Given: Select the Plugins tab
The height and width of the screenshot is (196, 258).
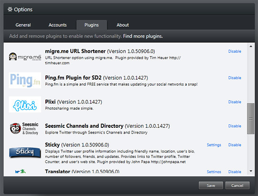Looking at the screenshot, I should click(x=92, y=25).
